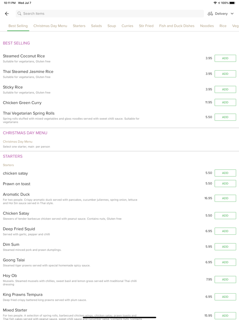This screenshot has height=320, width=239.
Task: Add Prawn on toast to order
Action: pos(225,184)
